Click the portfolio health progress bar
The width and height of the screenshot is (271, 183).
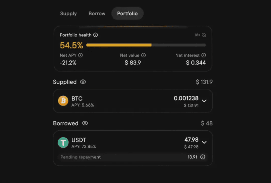click(x=146, y=45)
